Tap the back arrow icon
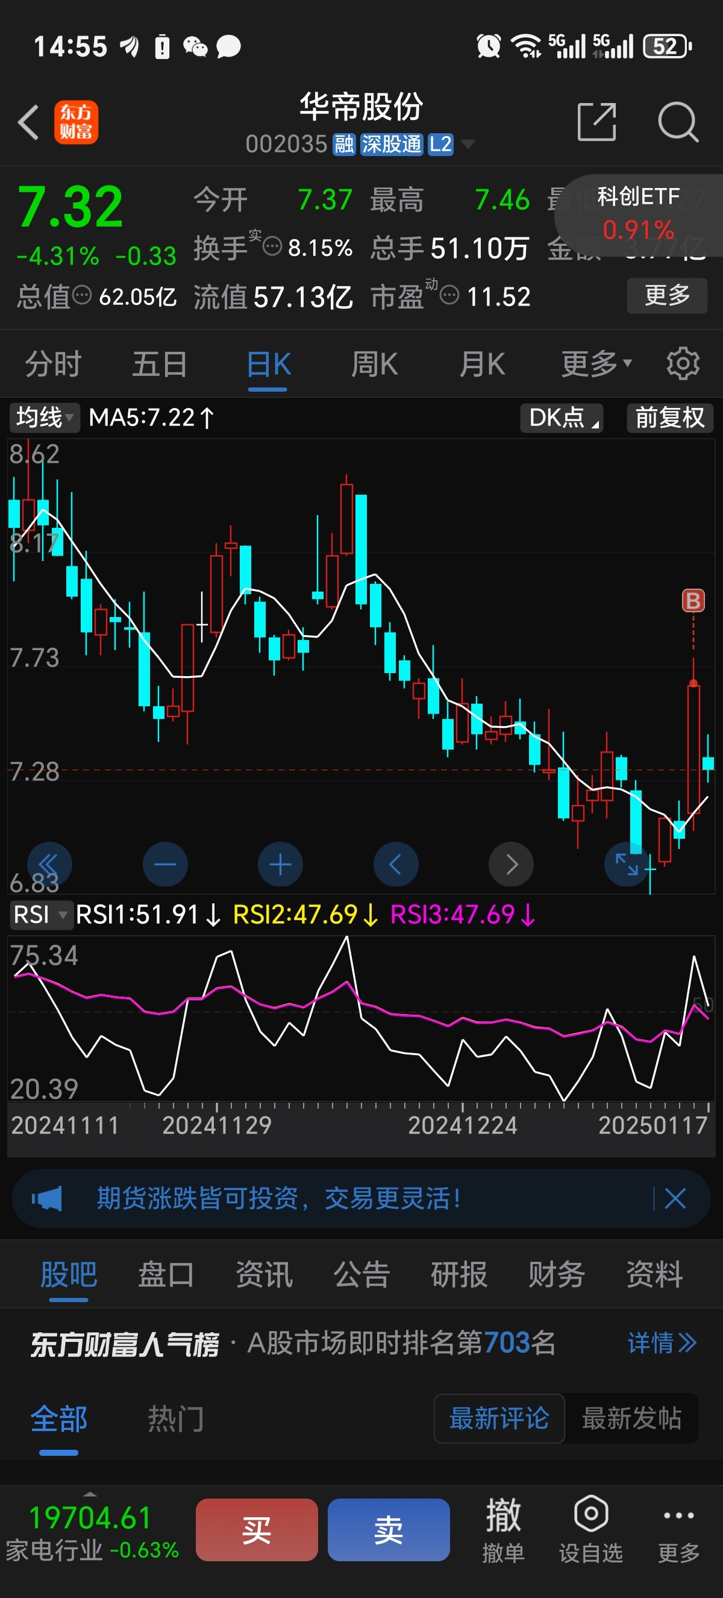 28,122
